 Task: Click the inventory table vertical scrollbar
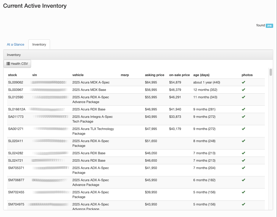[271, 73]
